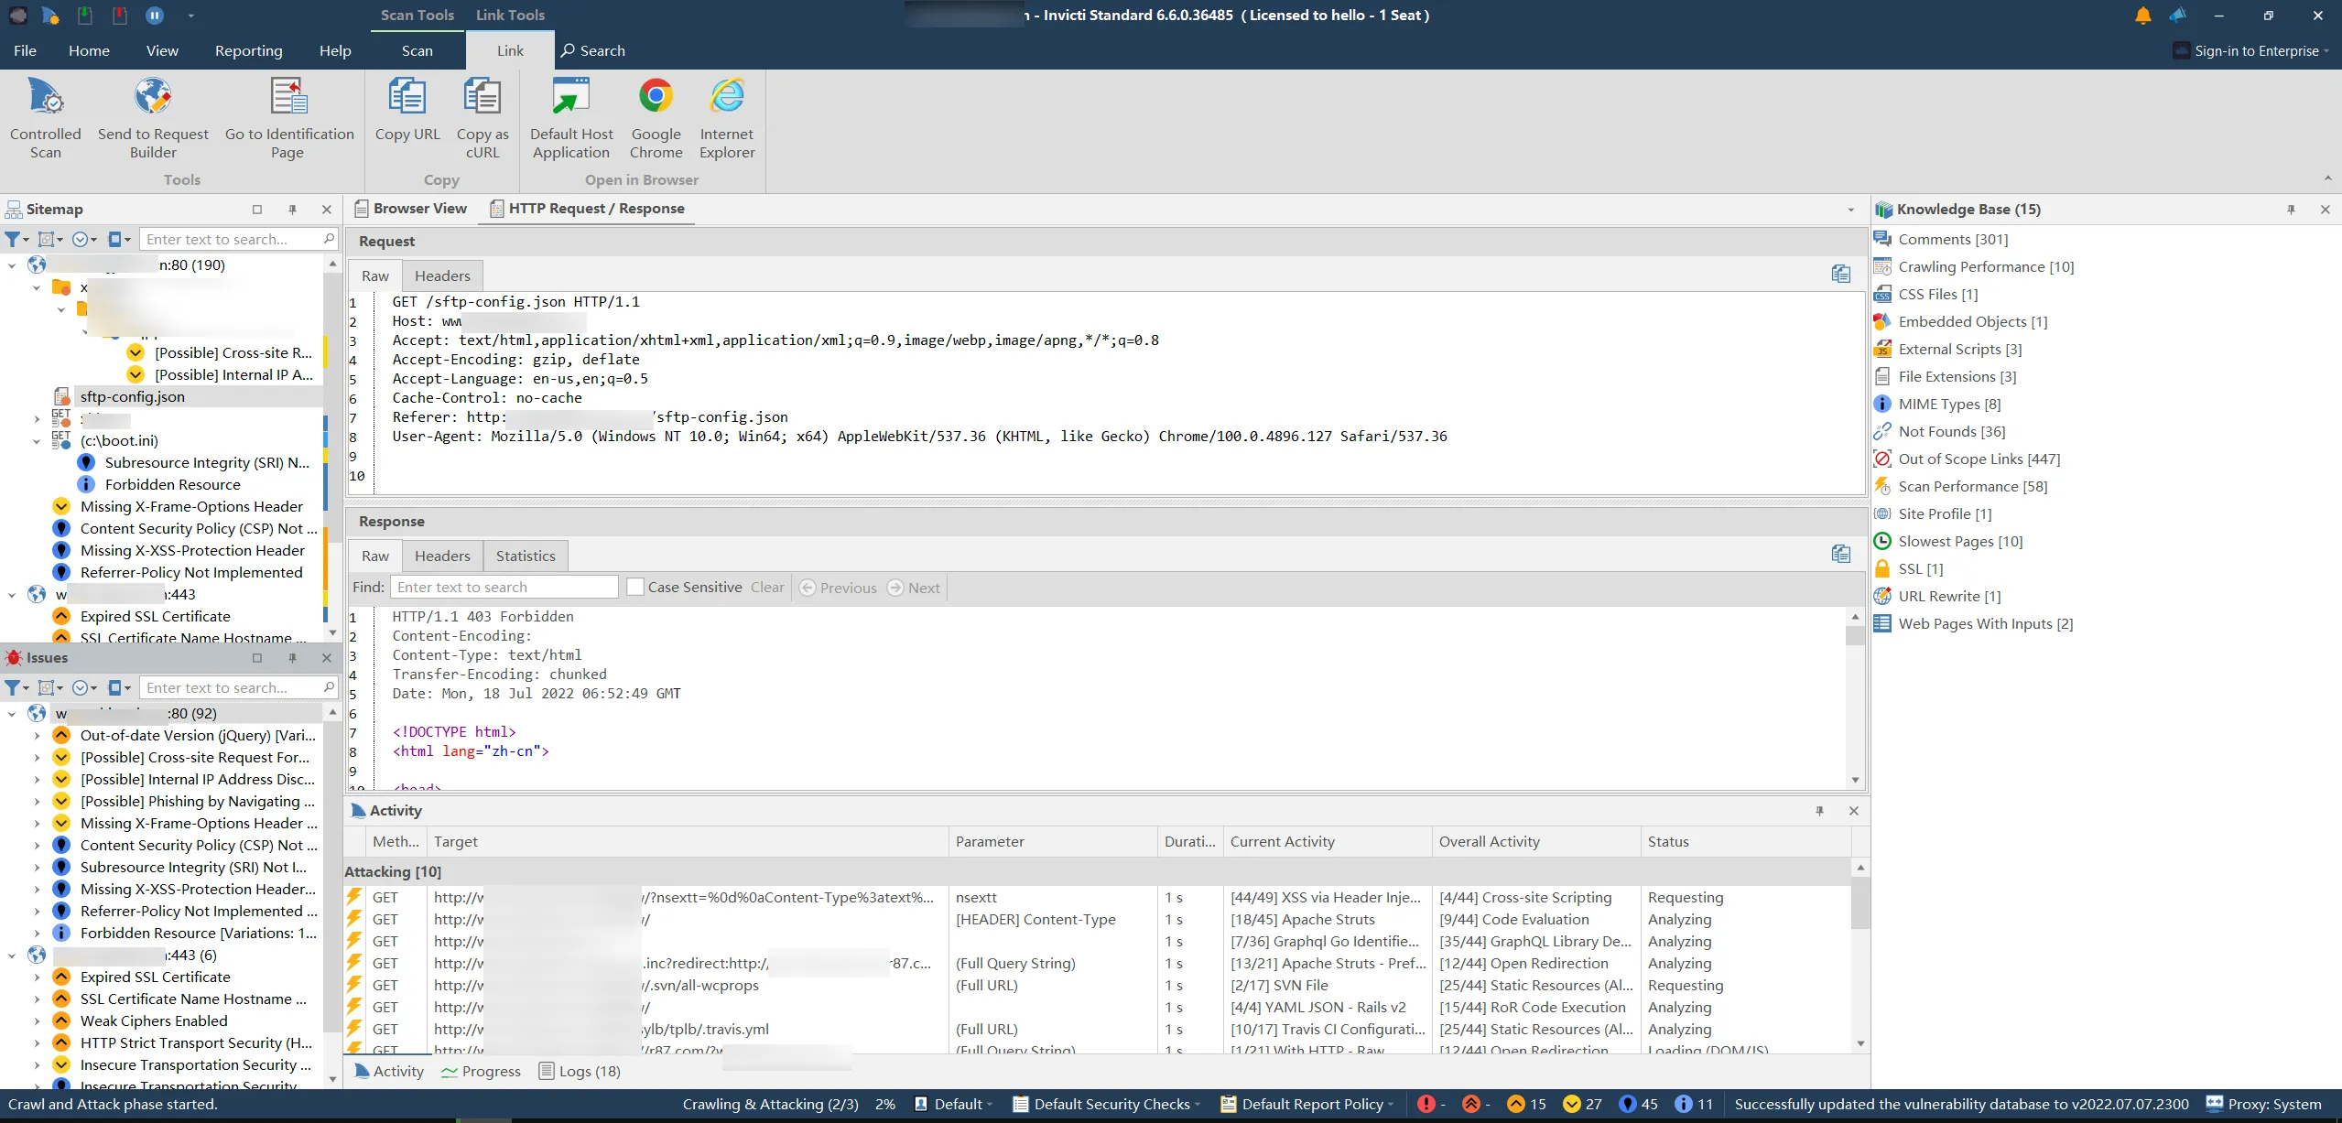The width and height of the screenshot is (2342, 1123).
Task: Click Next find result button
Action: (x=914, y=588)
